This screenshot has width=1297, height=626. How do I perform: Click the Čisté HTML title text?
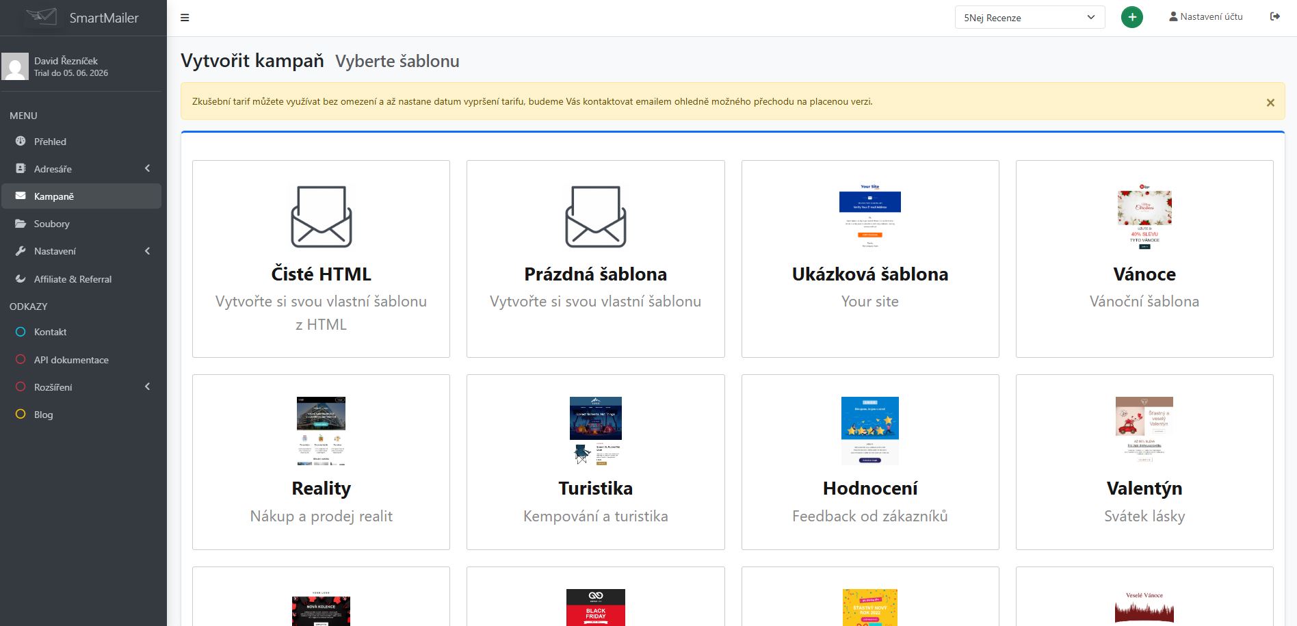[x=322, y=274]
